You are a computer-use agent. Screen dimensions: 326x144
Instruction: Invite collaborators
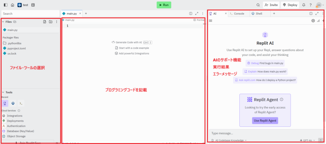click(271, 5)
